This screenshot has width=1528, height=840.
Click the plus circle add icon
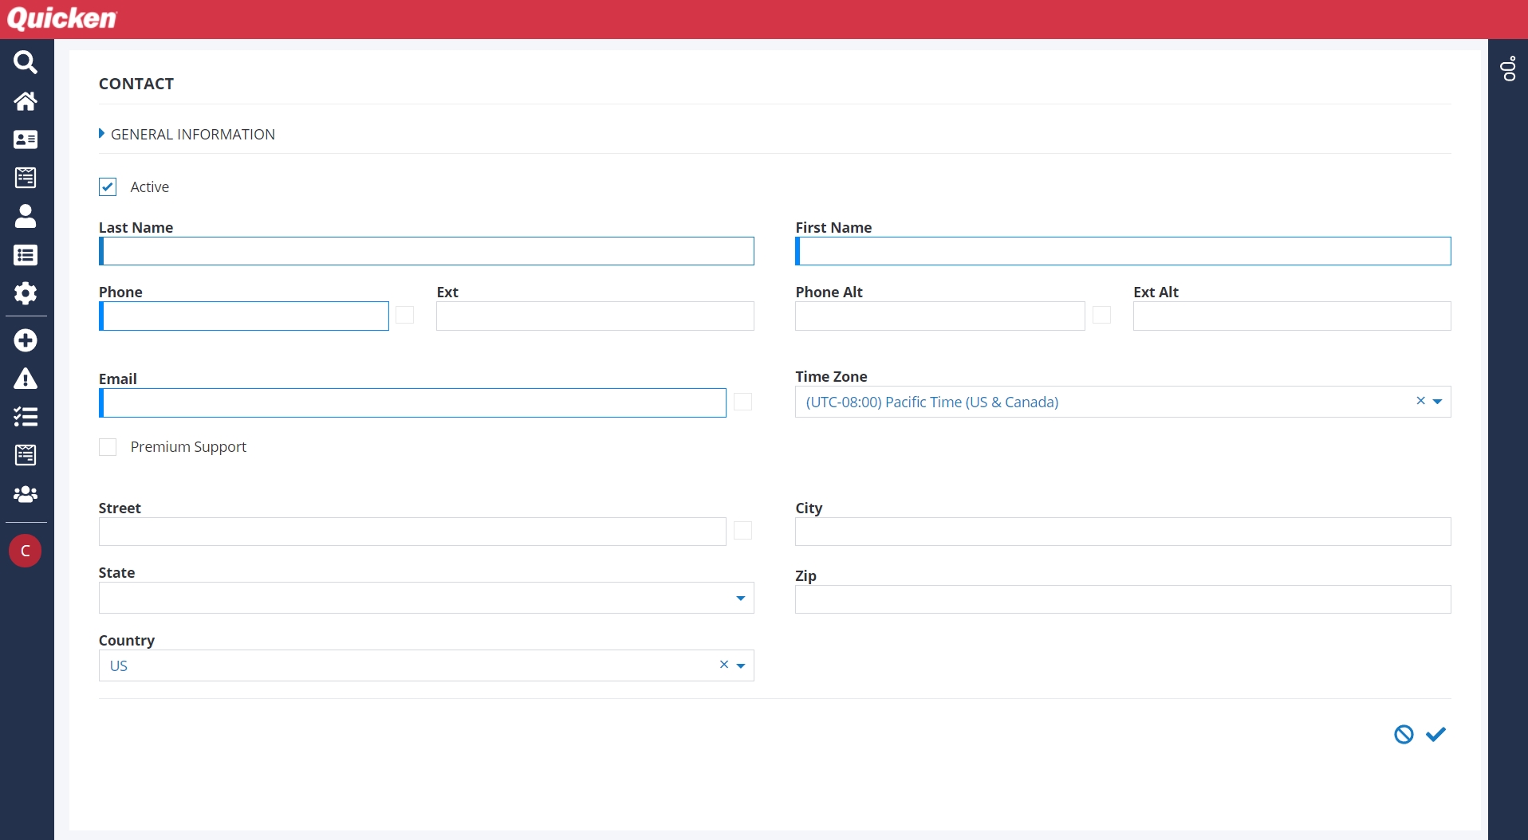coord(26,340)
